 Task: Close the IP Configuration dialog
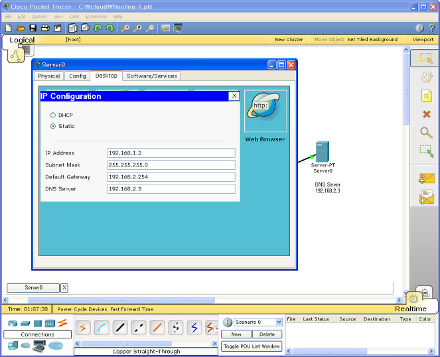(234, 96)
